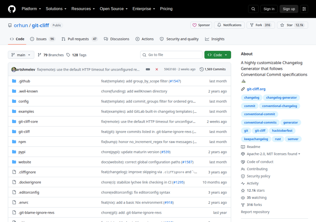Open the Platform dropdown menu

31,9
